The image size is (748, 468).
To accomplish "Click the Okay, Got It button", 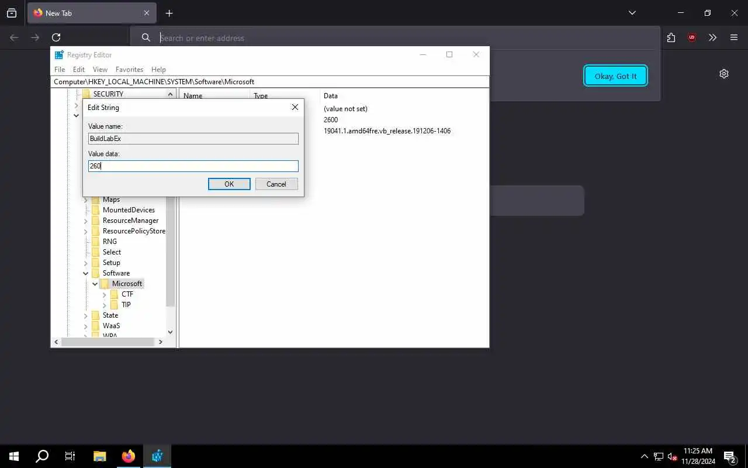I will click(615, 76).
